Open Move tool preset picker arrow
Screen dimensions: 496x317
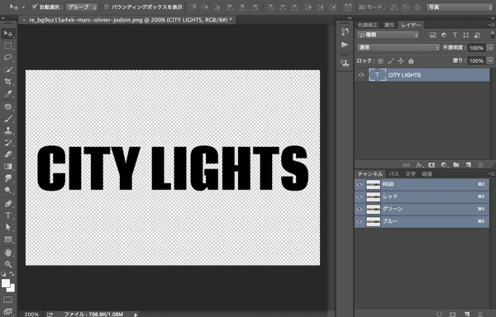[23, 7]
